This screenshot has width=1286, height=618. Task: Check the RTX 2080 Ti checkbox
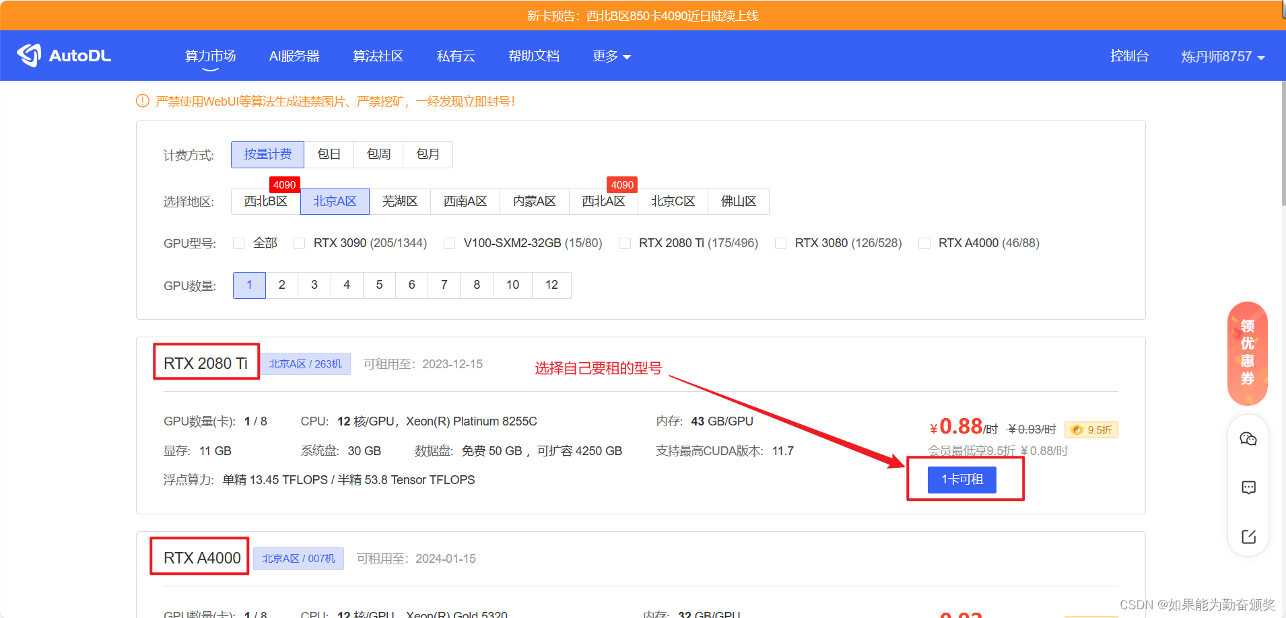(x=624, y=243)
